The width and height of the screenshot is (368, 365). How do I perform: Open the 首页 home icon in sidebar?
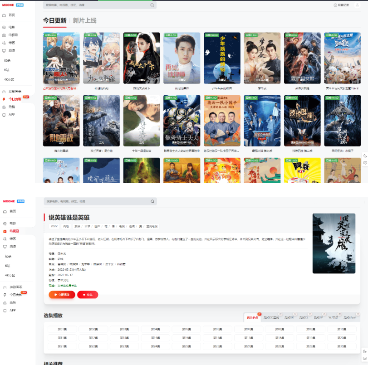click(5, 16)
